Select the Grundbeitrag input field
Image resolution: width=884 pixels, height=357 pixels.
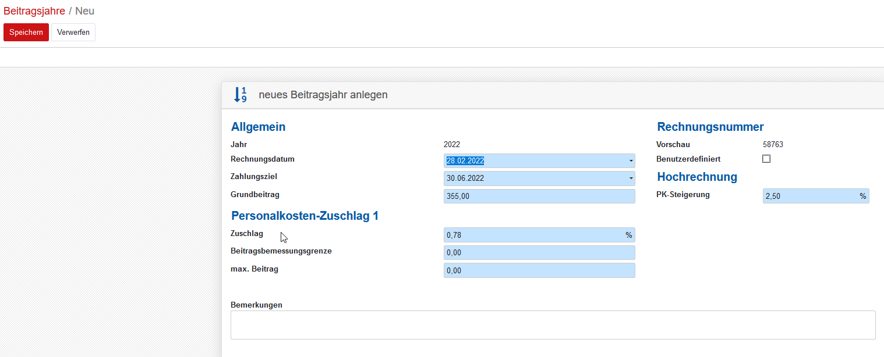[539, 196]
